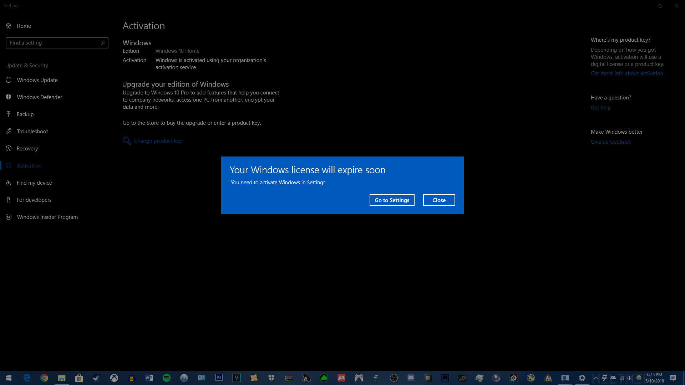Open Photoshop from taskbar
Screen dimensions: 685x385
click(x=219, y=378)
